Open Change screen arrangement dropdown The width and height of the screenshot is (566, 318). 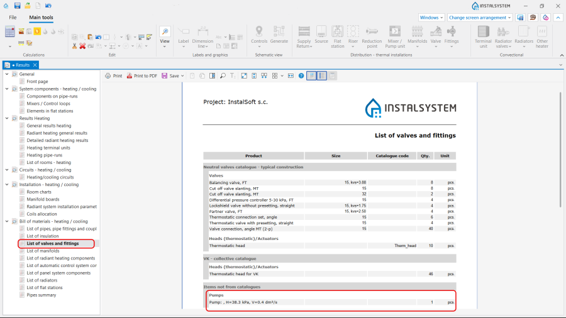point(480,18)
